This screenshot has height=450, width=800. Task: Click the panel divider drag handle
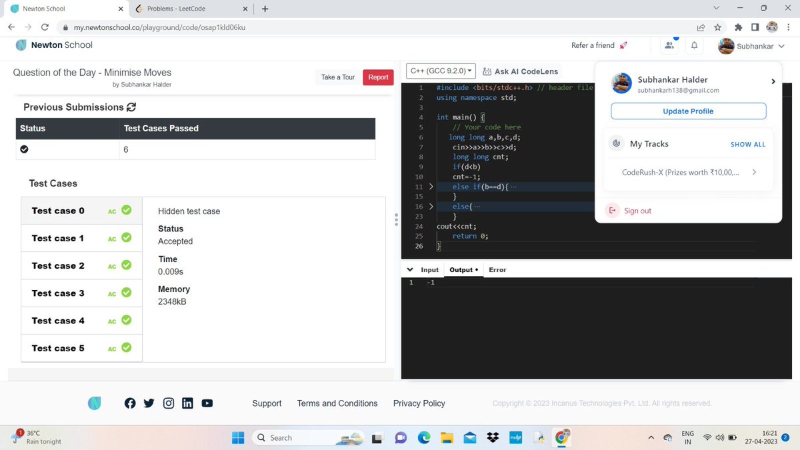397,219
